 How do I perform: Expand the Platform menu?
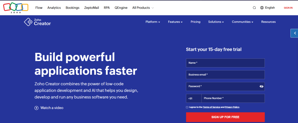coord(152,22)
